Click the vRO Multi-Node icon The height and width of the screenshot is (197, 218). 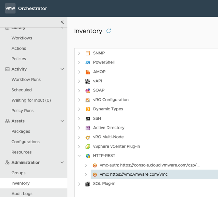point(88,137)
